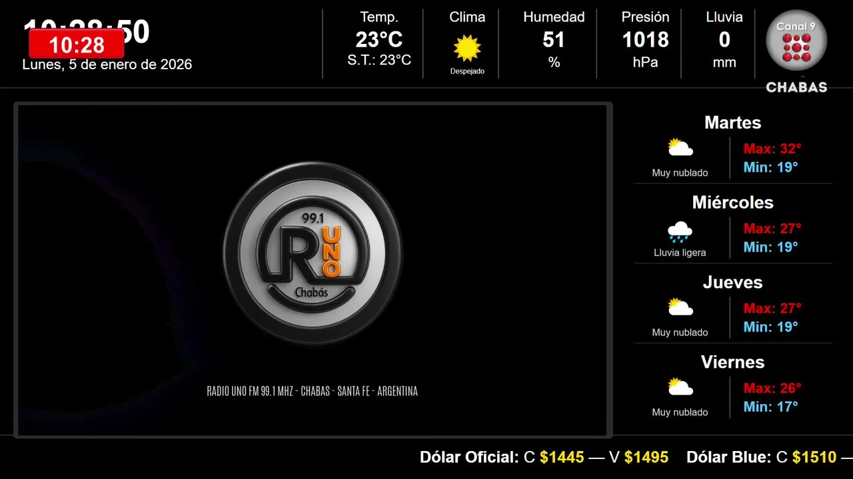
Task: Click the sunny Despejado weather icon
Action: click(467, 48)
